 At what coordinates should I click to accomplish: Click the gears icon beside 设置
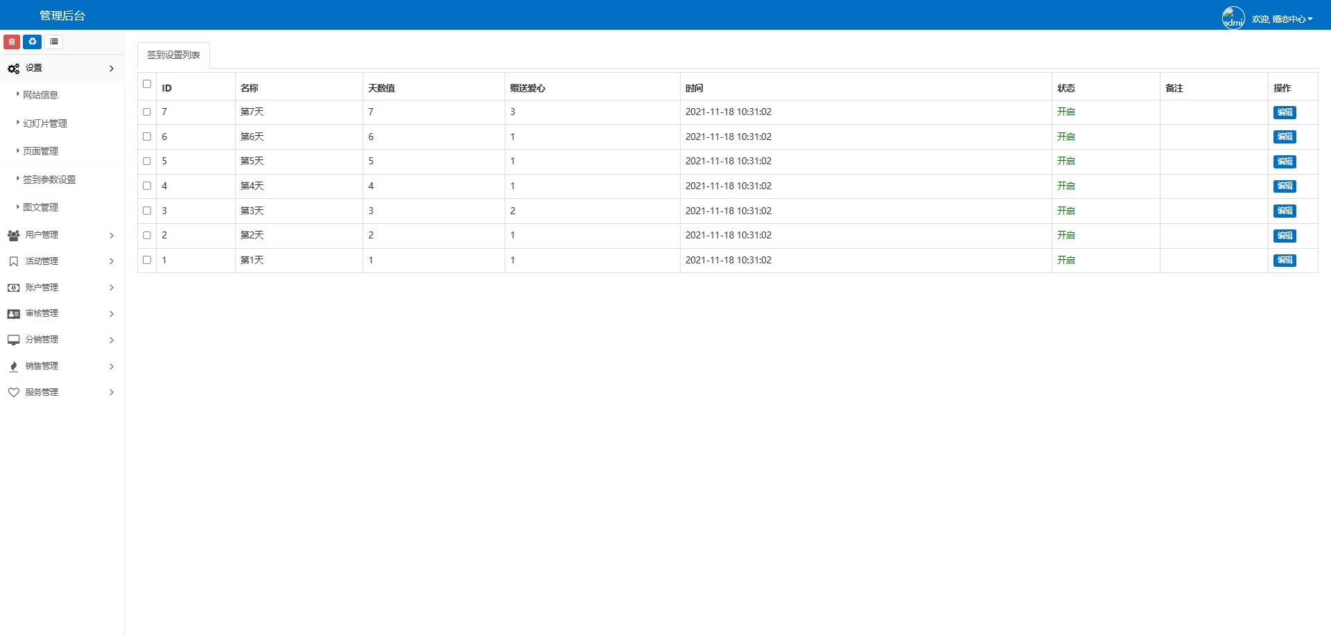click(x=13, y=69)
